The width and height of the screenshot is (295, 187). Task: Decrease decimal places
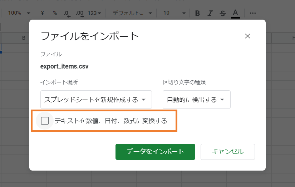pos(67,13)
